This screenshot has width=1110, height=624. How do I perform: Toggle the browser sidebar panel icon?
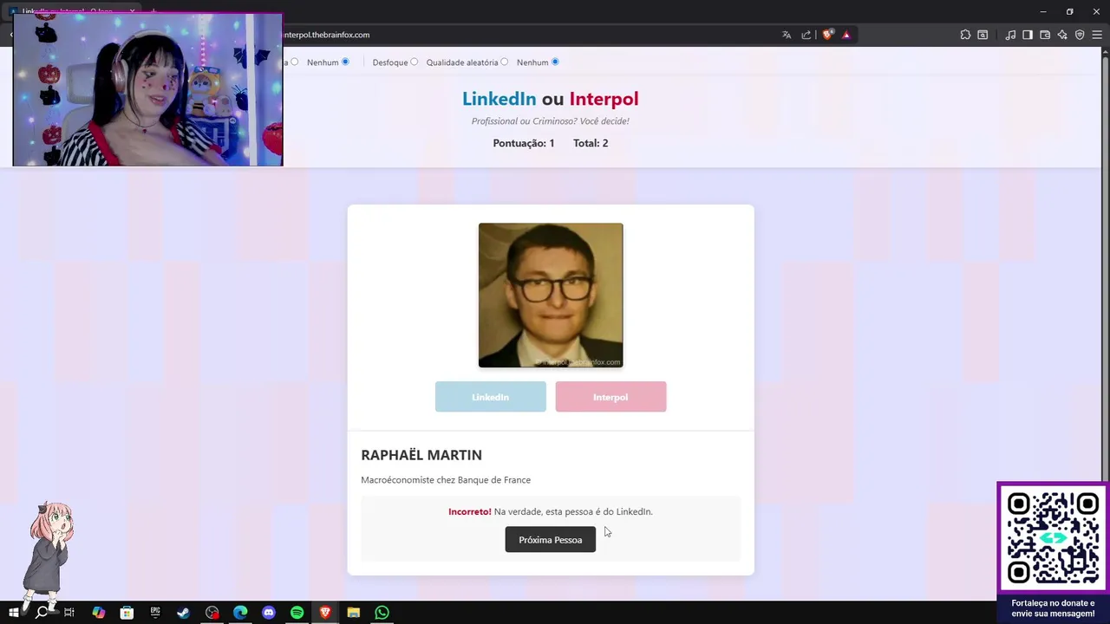tap(1028, 35)
